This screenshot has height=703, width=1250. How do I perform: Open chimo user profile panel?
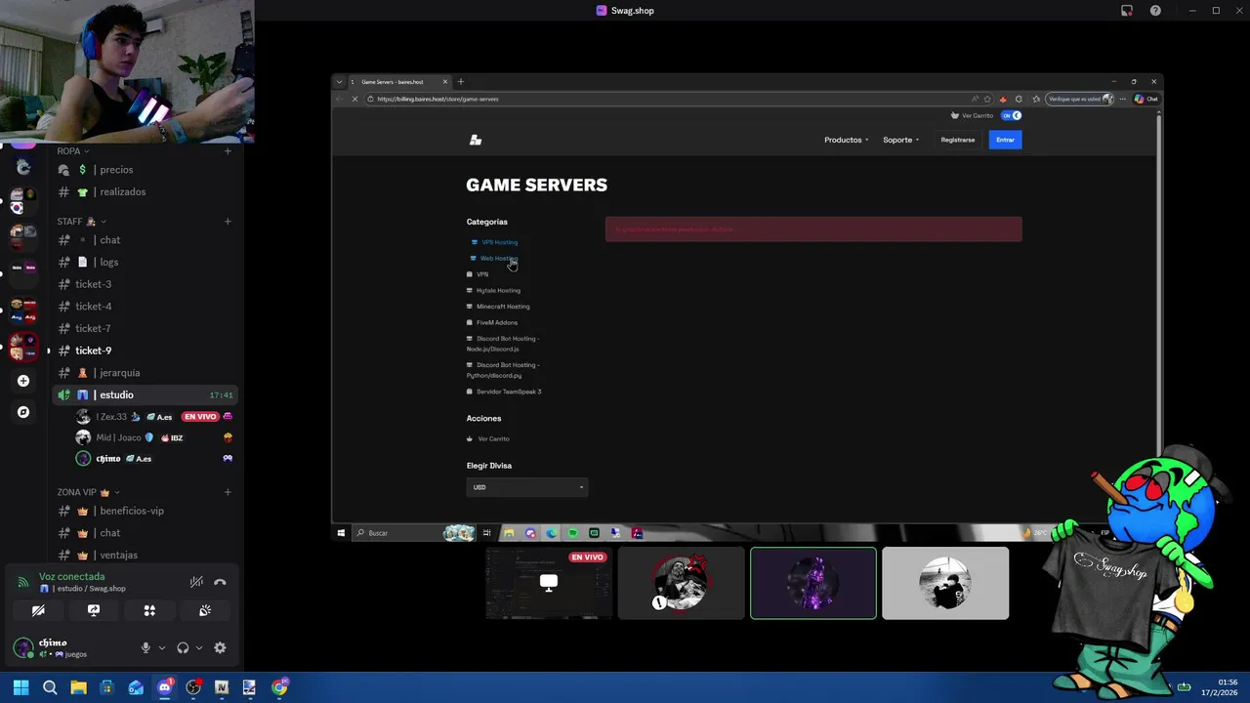tap(68, 647)
